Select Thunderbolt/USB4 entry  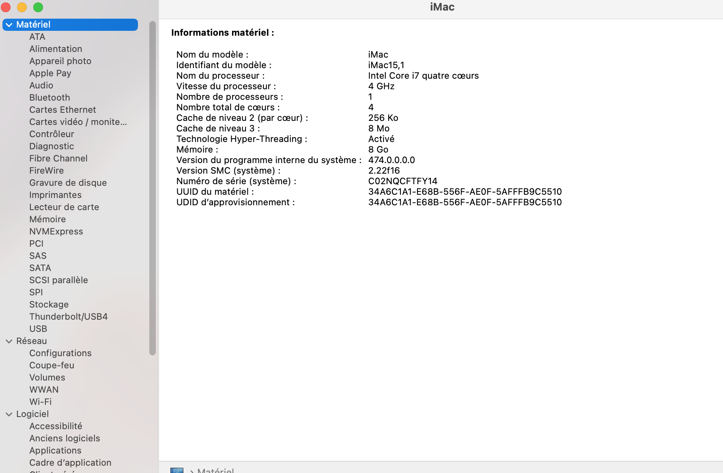(x=69, y=317)
